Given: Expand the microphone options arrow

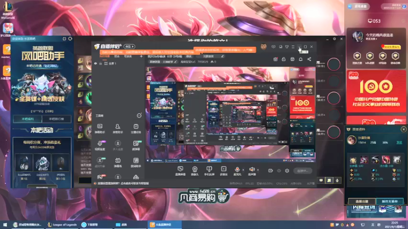Looking at the screenshot, I should tap(243, 170).
